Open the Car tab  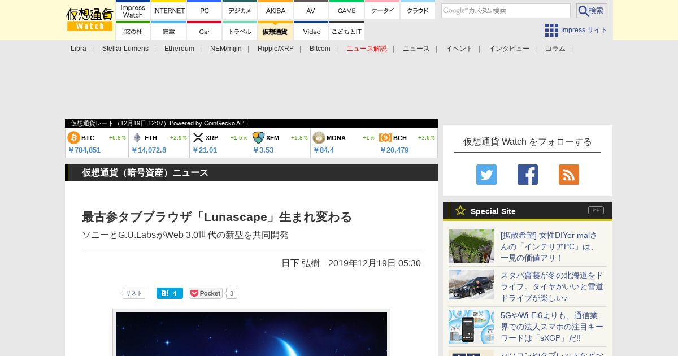[205, 31]
